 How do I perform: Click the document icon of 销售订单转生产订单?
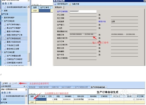[x=5, y=35]
